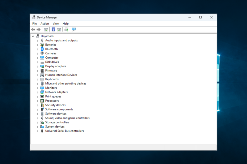The image size is (247, 164).
Task: Click the Update device driver toolbar icon
Action: [x=66, y=29]
